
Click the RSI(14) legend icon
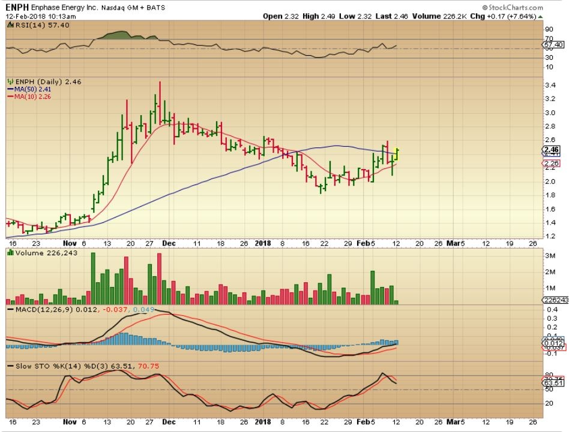coord(8,26)
